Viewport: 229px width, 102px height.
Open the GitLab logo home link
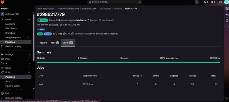(x=3, y=2)
